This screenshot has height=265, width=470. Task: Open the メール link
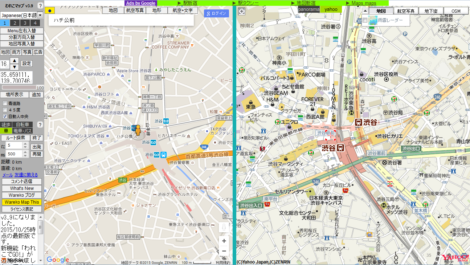tap(8, 175)
